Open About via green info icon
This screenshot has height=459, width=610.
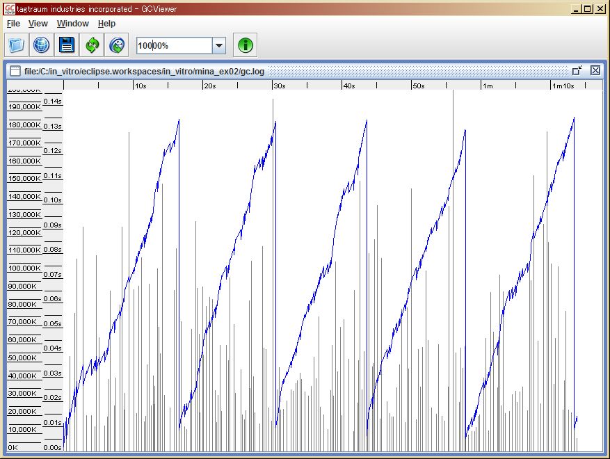click(245, 45)
